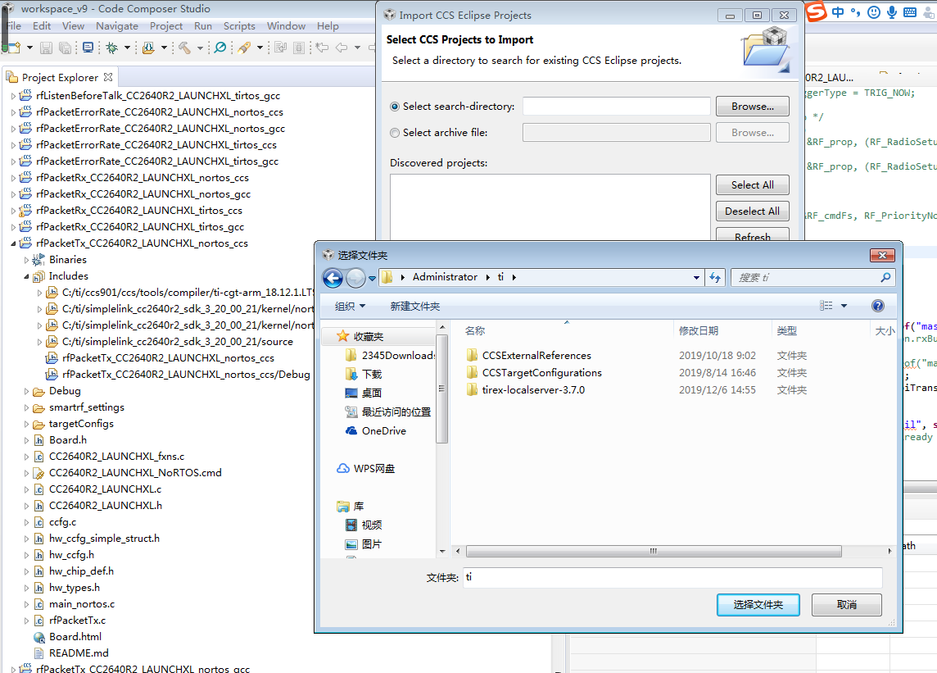Click the navigation pane vertical scrollbar
937x673 pixels.
point(442,389)
